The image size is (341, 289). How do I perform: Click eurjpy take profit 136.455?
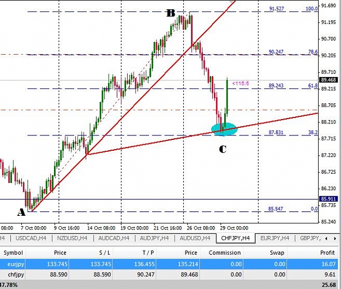pyautogui.click(x=145, y=264)
